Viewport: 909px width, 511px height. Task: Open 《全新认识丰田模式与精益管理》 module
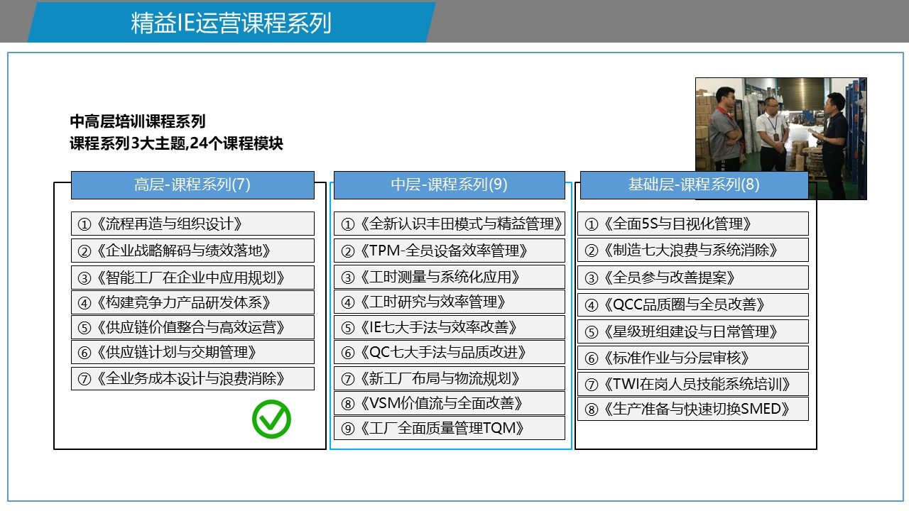[x=449, y=224]
